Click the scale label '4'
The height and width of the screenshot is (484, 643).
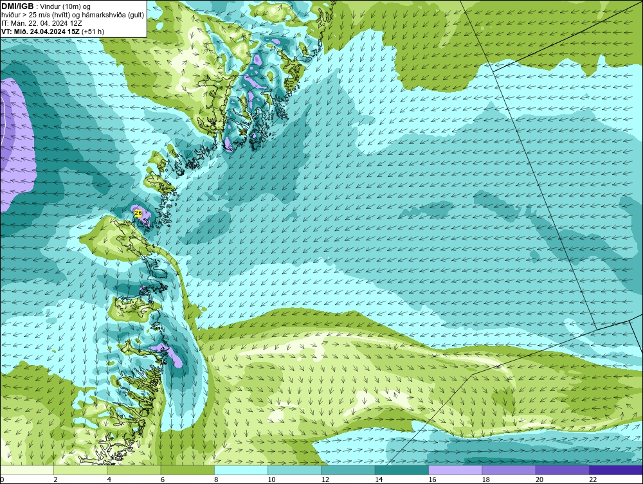pyautogui.click(x=109, y=480)
